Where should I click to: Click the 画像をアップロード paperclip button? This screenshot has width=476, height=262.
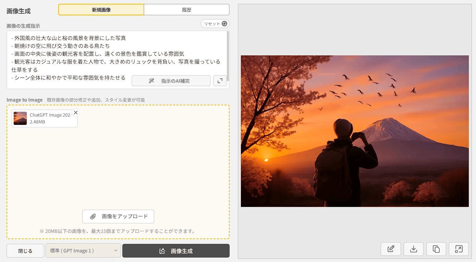(x=118, y=217)
